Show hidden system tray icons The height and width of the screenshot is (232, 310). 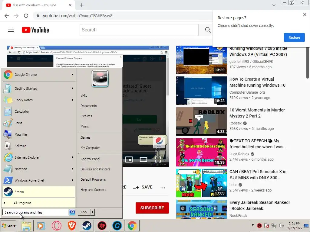tap(253, 225)
